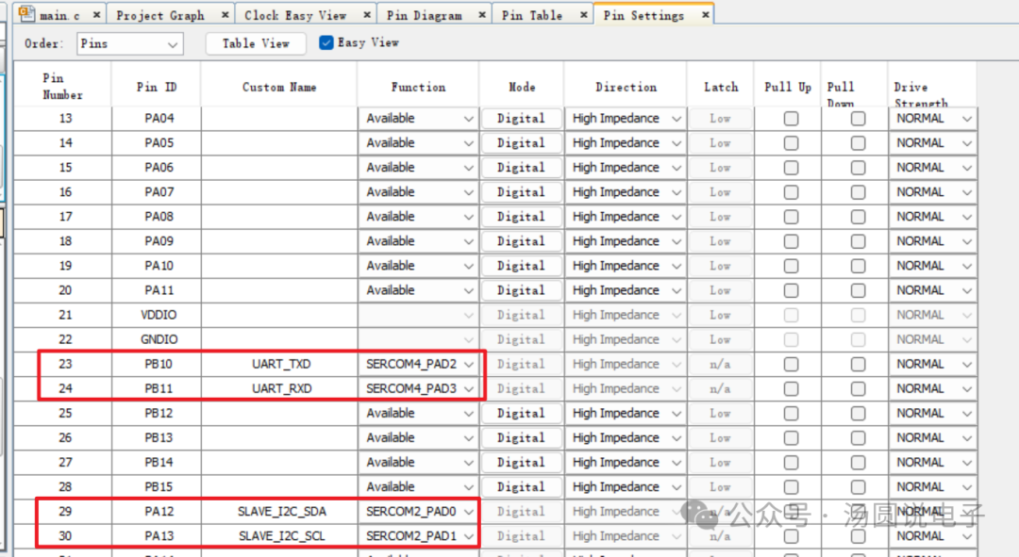The image size is (1019, 557).
Task: Click the Table View button
Action: (256, 43)
